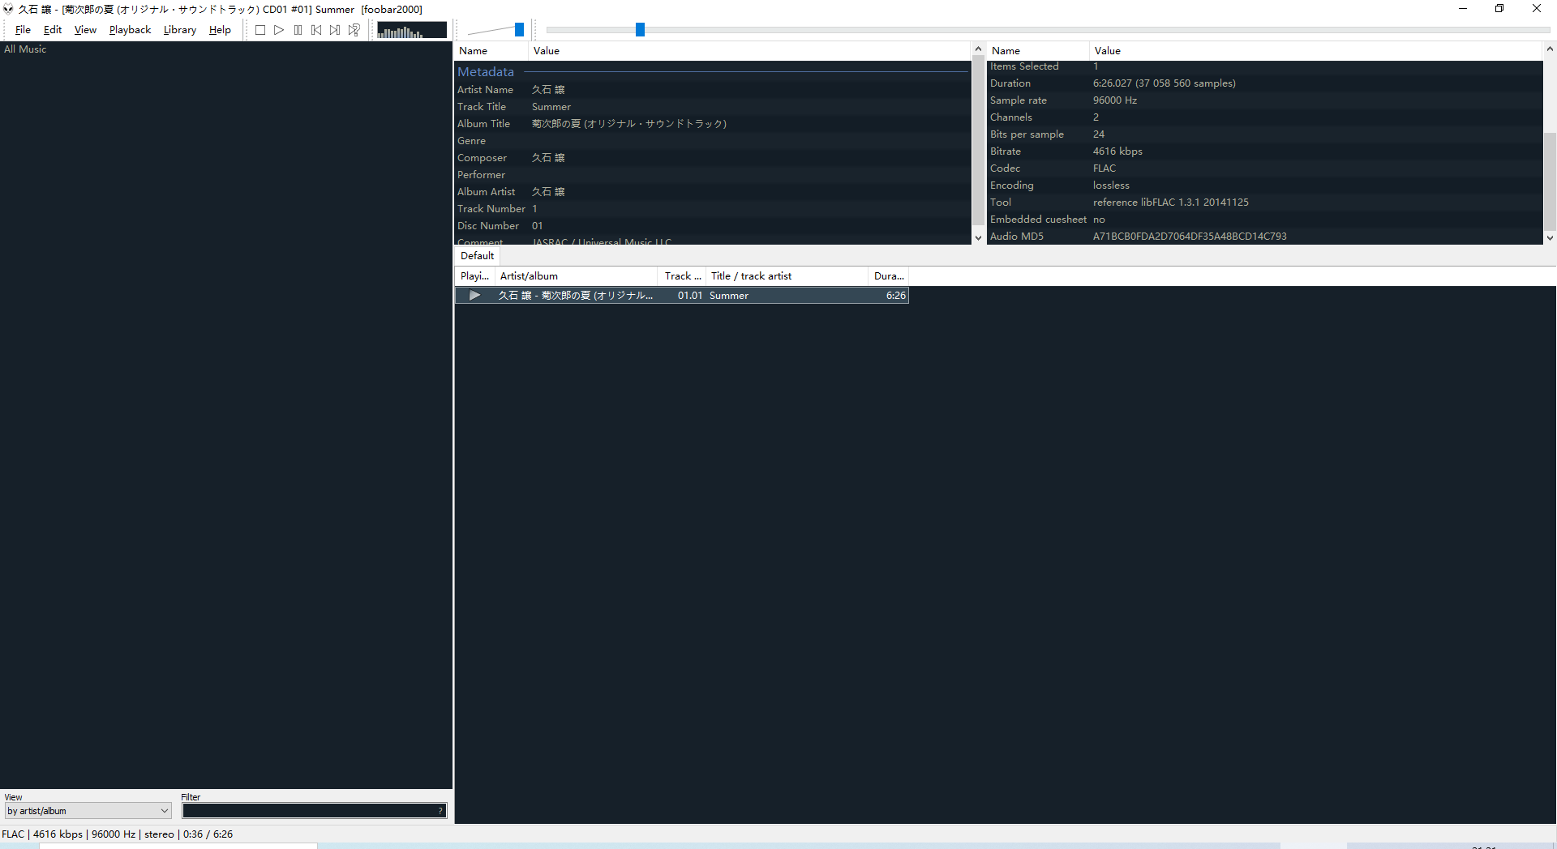
Task: Click the foobar2000 alien icon in title bar
Action: [8, 9]
